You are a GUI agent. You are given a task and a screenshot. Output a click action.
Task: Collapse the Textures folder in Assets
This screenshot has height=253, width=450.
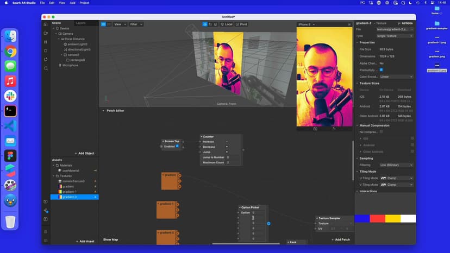click(x=53, y=176)
